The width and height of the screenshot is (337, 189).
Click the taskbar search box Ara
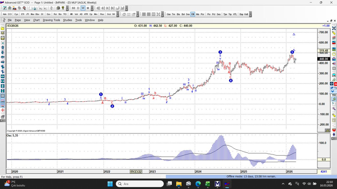click(140, 184)
